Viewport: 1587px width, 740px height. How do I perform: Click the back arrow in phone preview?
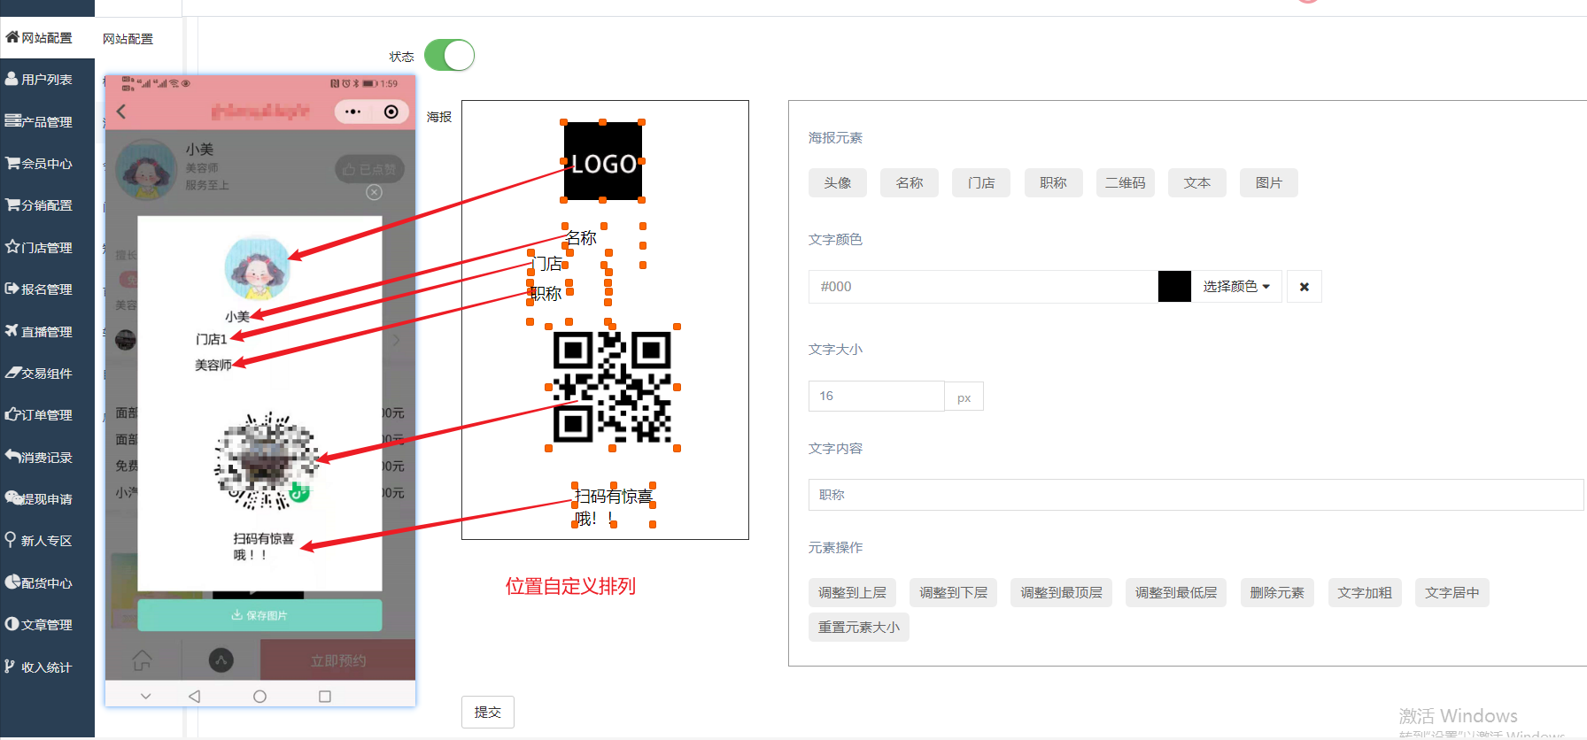click(x=121, y=112)
